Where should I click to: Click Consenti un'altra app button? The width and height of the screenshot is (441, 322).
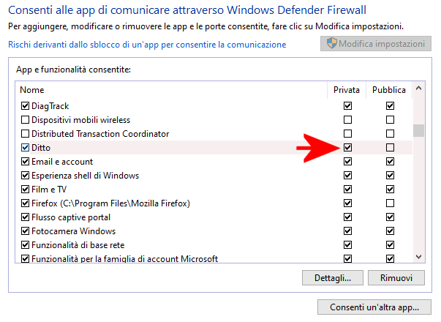[374, 307]
